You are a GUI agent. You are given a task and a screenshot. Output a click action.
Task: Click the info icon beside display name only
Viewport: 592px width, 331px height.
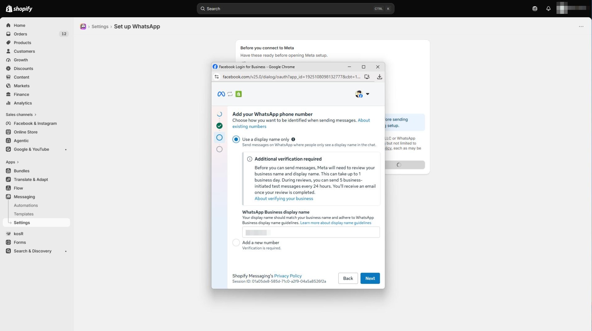click(x=293, y=139)
